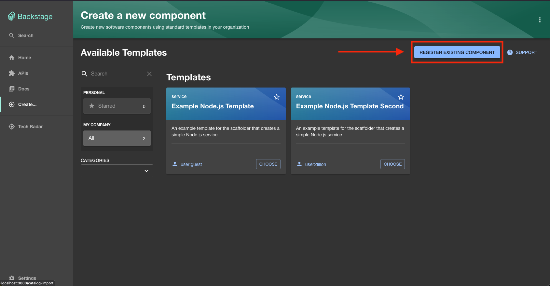Click the Starred star icon
The width and height of the screenshot is (550, 286).
[92, 106]
